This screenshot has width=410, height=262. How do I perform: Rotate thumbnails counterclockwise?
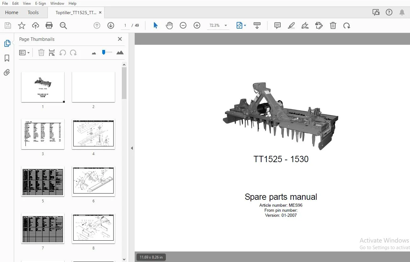pos(63,52)
